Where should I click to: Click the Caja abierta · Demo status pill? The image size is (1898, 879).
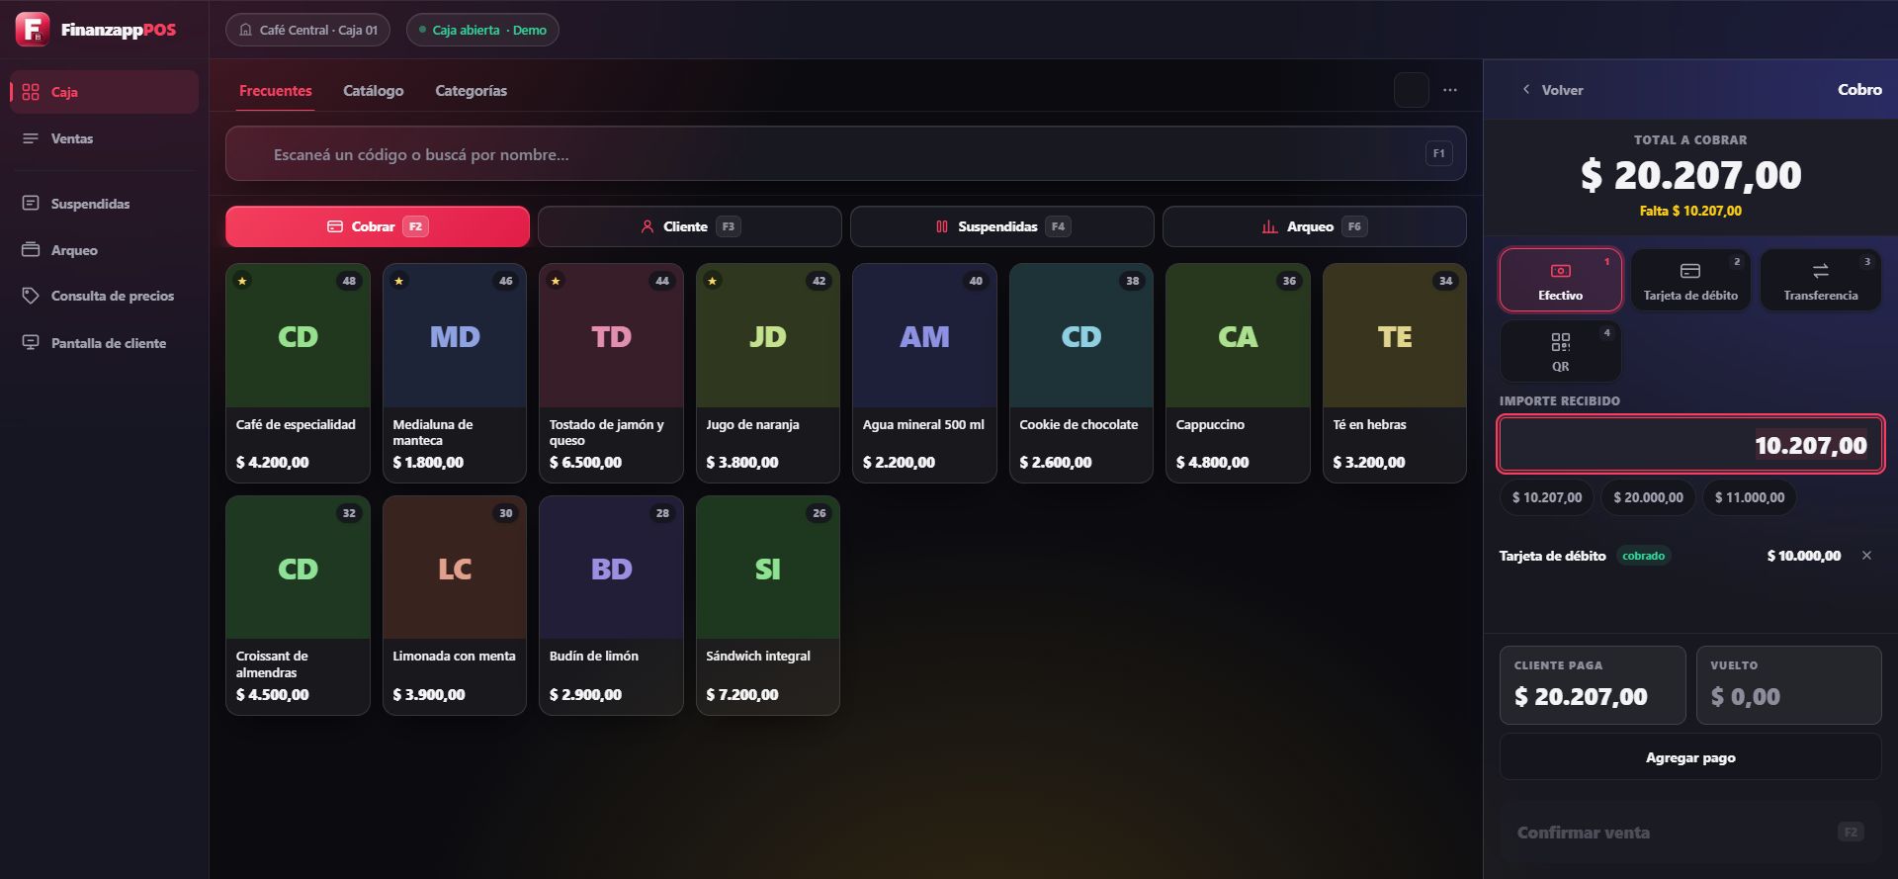482,30
